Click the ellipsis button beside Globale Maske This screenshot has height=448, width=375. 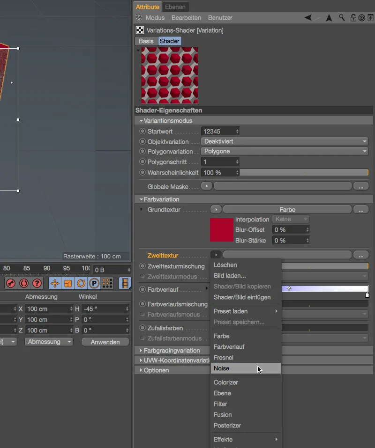[361, 186]
